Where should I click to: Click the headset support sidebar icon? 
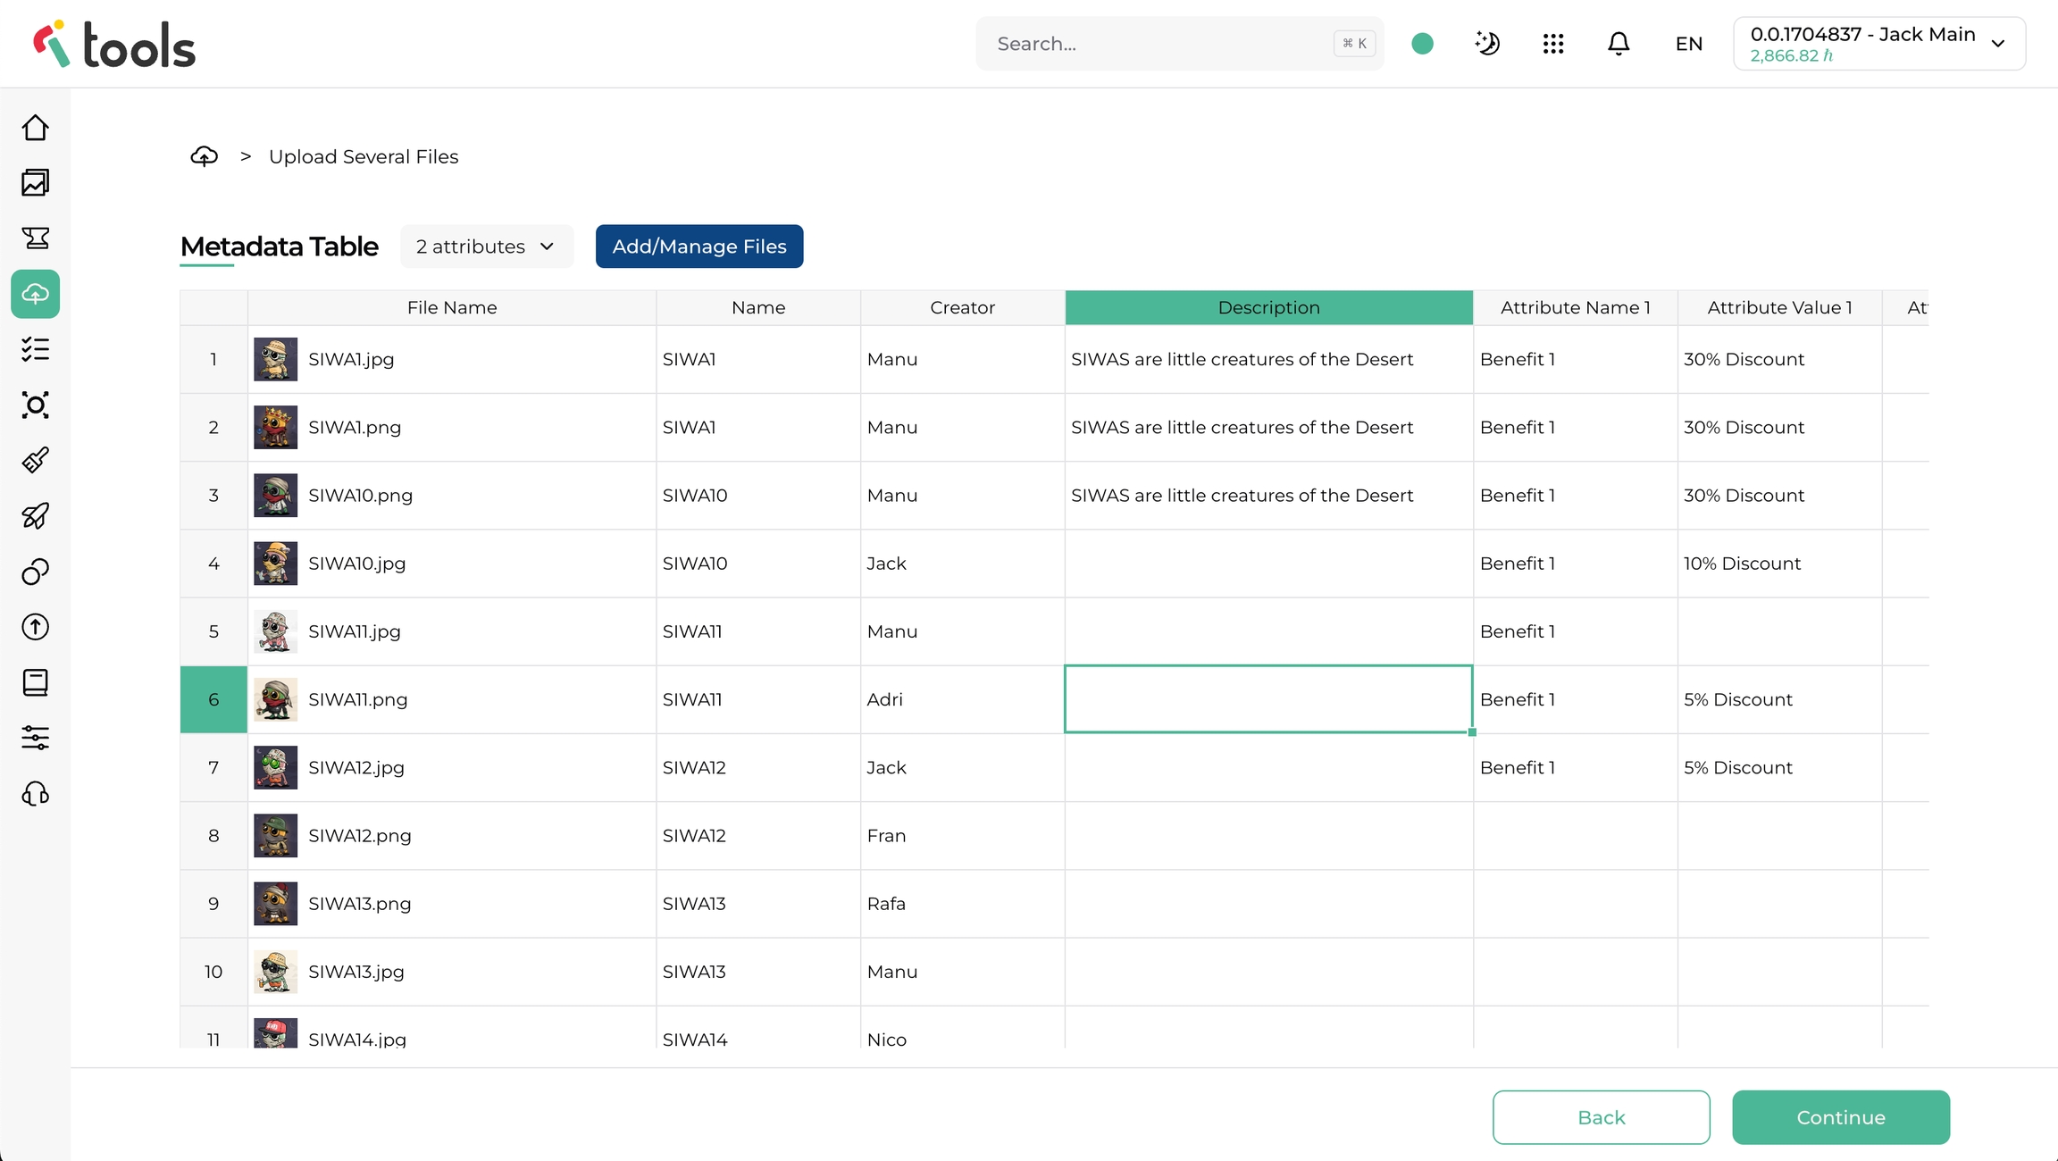35,794
